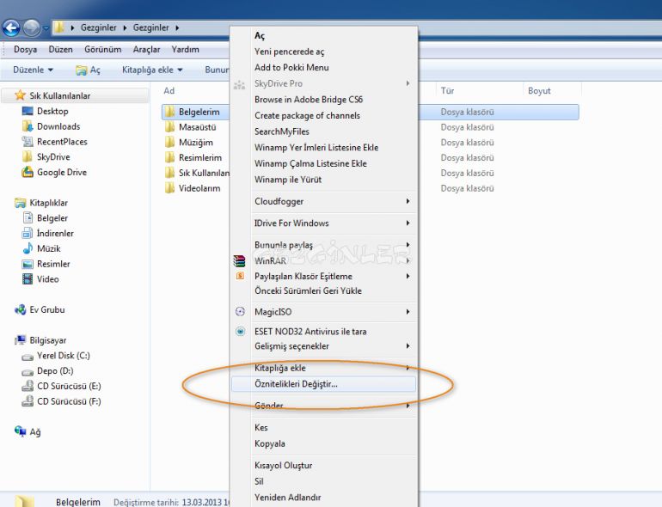This screenshot has width=662, height=507.
Task: Click the folder icon in address bar
Action: click(x=59, y=27)
